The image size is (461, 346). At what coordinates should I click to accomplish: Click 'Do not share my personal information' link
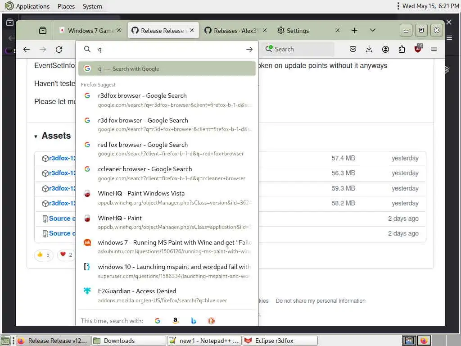click(x=321, y=300)
